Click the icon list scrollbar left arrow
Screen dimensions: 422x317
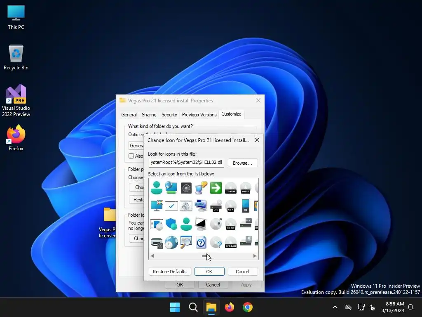152,256
